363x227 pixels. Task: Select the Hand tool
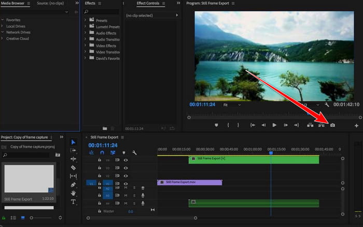click(73, 193)
